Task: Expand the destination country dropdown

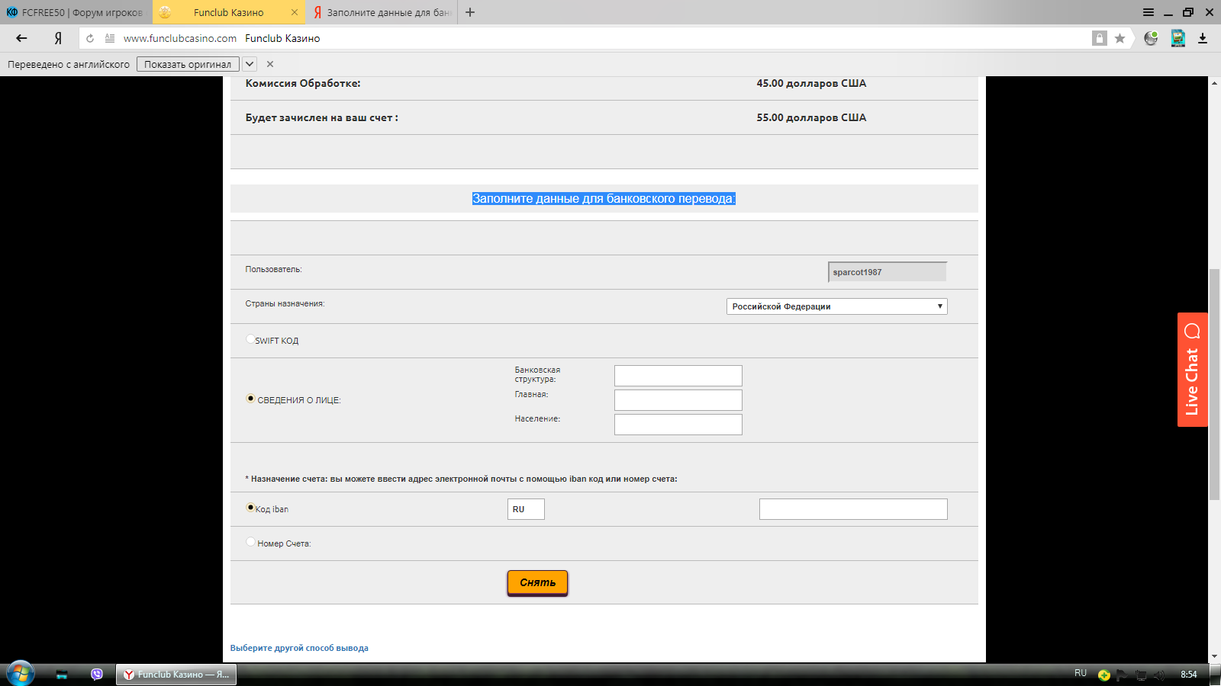Action: [x=836, y=306]
